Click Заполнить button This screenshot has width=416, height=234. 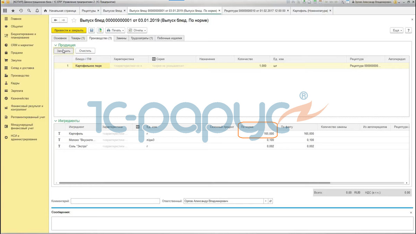(x=63, y=51)
